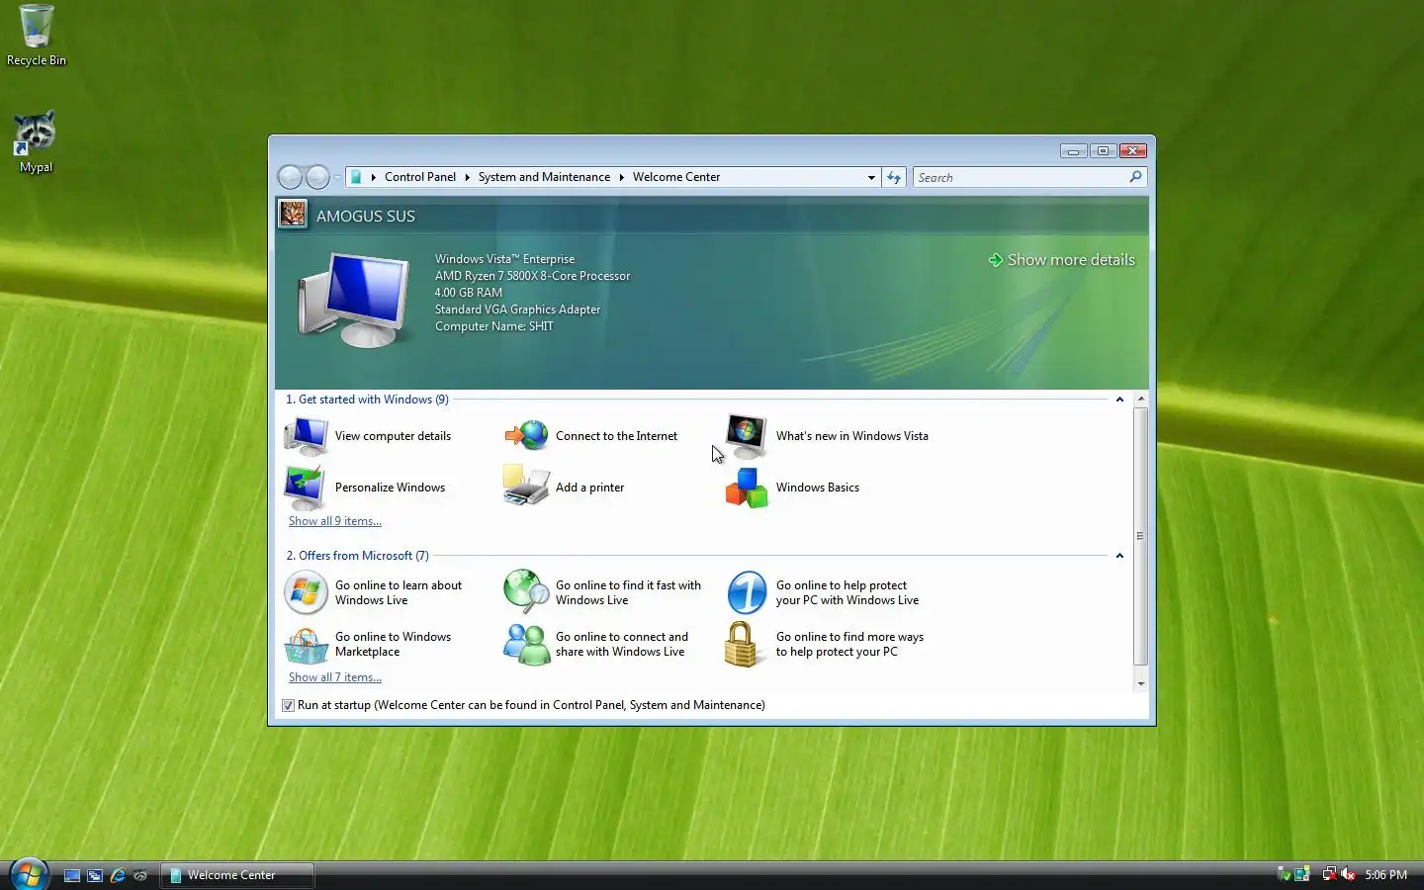Go back with the Back arrow button
1424x890 pixels.
[x=290, y=177]
